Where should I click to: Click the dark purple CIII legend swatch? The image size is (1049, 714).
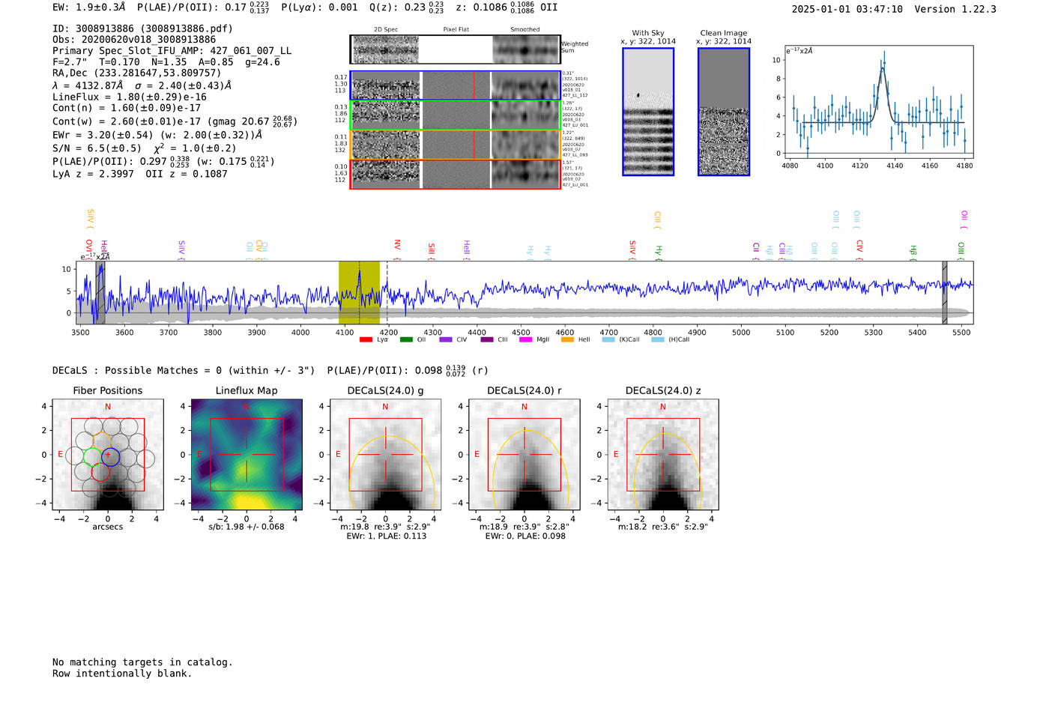pyautogui.click(x=487, y=339)
